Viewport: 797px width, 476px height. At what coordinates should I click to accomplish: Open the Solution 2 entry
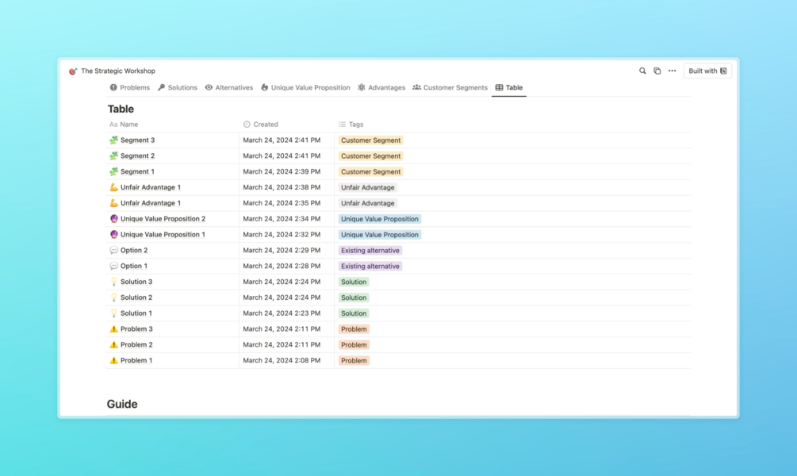[136, 297]
